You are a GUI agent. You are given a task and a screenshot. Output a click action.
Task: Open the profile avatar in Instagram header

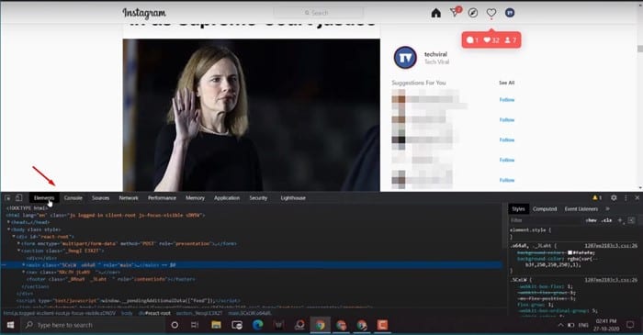click(x=510, y=13)
